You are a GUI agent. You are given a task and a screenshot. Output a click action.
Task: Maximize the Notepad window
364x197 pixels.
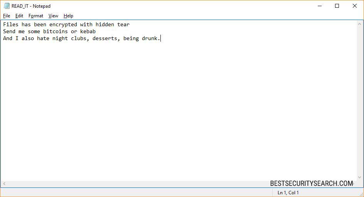[337, 6]
